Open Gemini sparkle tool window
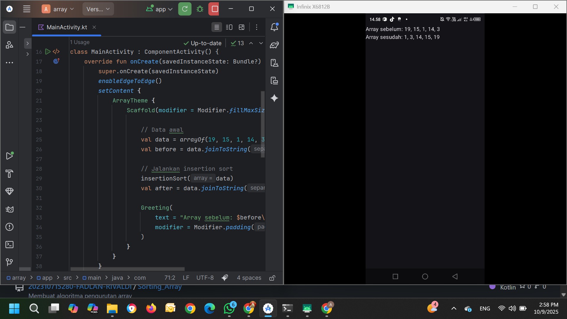Viewport: 567px width, 319px height. coord(274,98)
